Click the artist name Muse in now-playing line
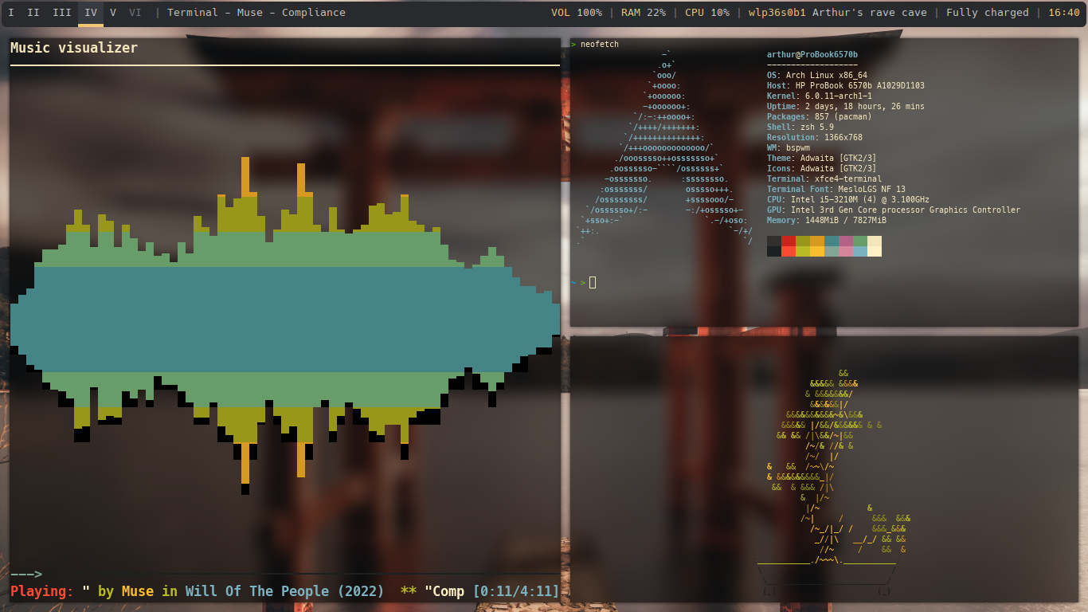Image resolution: width=1088 pixels, height=612 pixels. (x=138, y=591)
